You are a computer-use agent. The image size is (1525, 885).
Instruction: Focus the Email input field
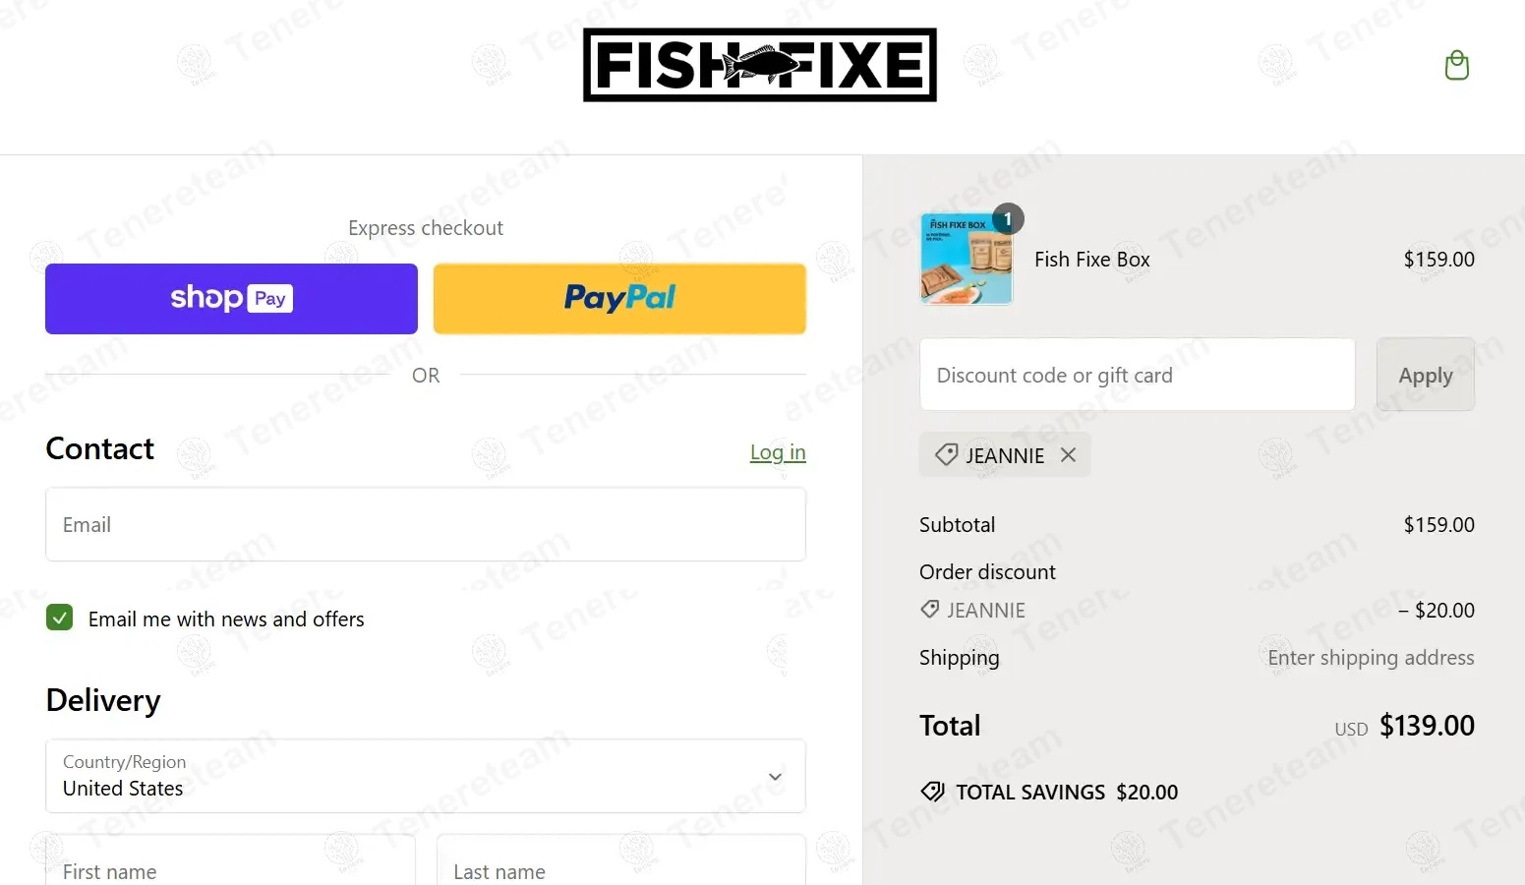tap(426, 525)
